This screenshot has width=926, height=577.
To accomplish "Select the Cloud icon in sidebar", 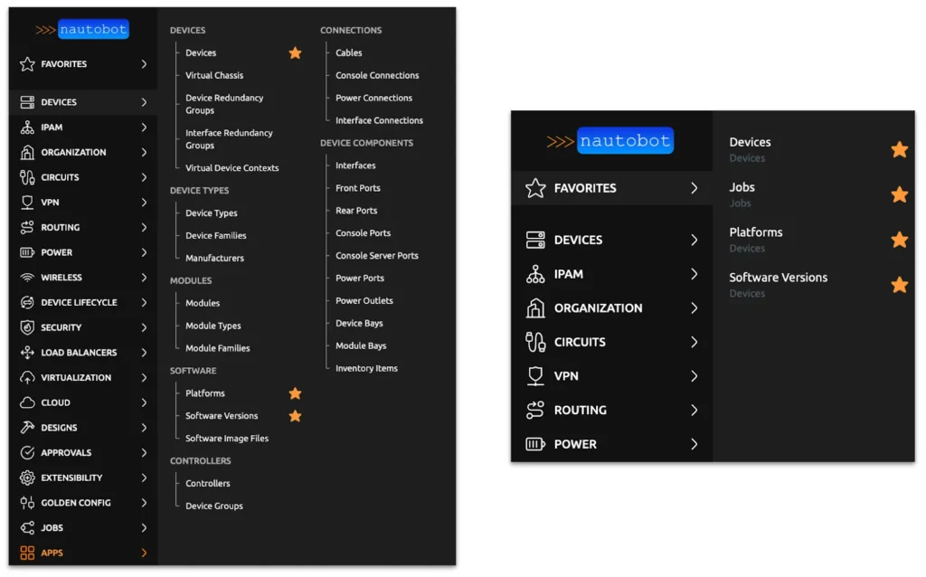I will click(27, 402).
